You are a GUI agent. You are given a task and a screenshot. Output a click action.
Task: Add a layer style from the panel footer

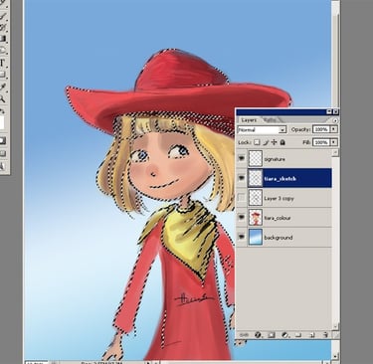point(259,335)
